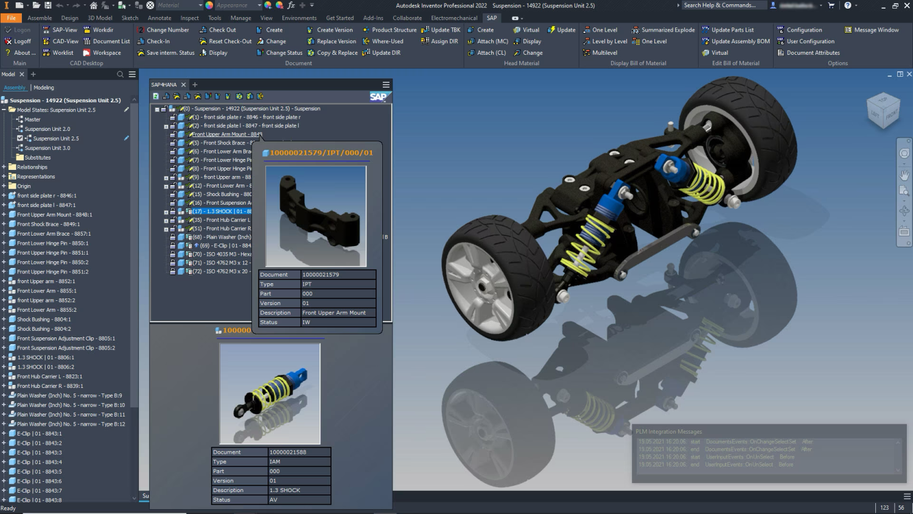Open the Appearance dropdown
The width and height of the screenshot is (913, 514).
point(239,5)
